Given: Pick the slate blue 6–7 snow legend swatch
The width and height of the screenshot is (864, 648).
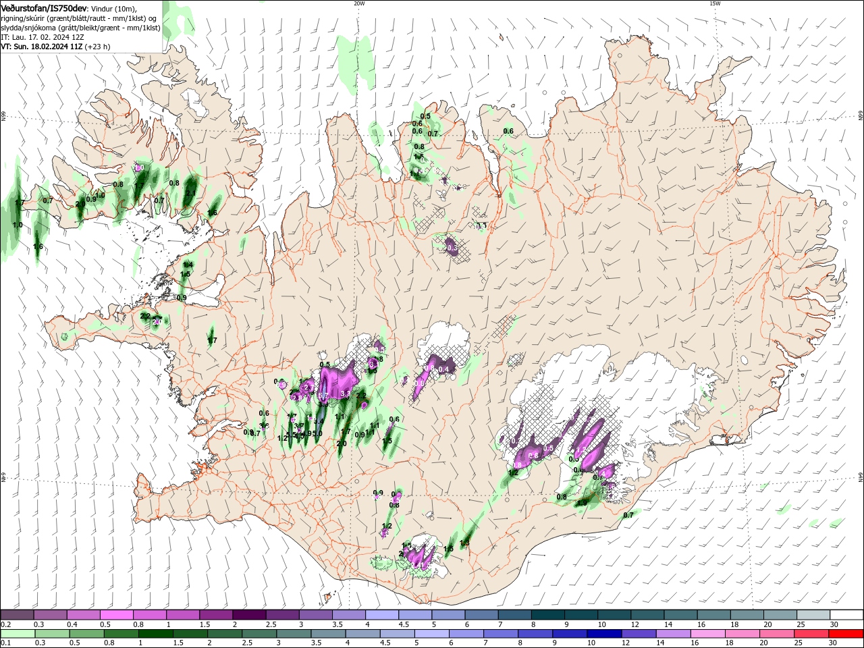Looking at the screenshot, I should pos(481,615).
